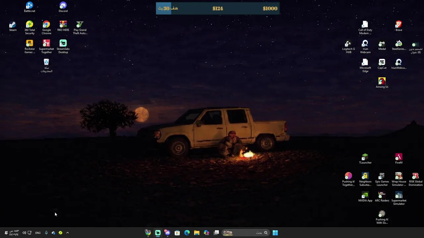Click the 360 Security tray icon

[60, 233]
